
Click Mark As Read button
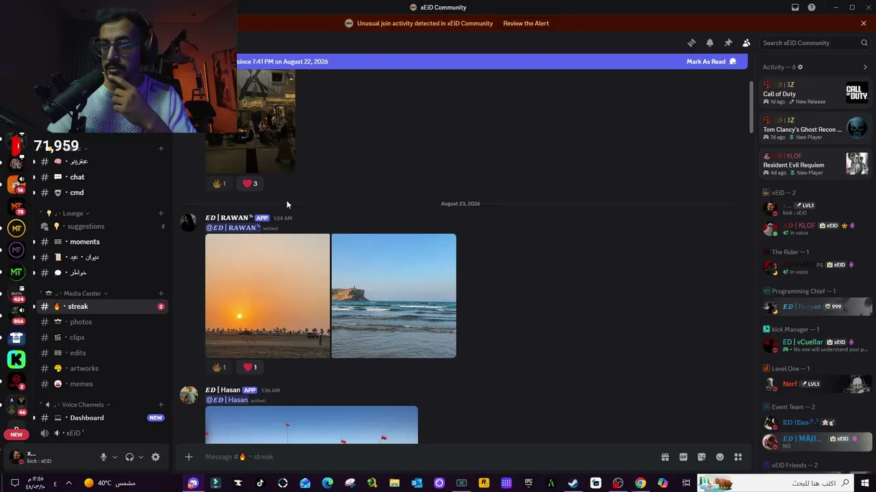[711, 61]
